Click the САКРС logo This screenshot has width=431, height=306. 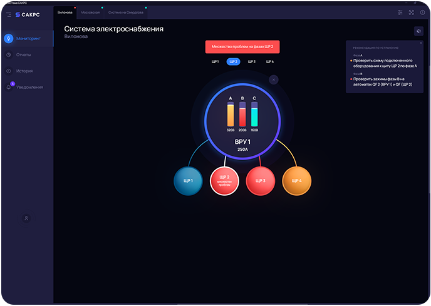(x=29, y=14)
